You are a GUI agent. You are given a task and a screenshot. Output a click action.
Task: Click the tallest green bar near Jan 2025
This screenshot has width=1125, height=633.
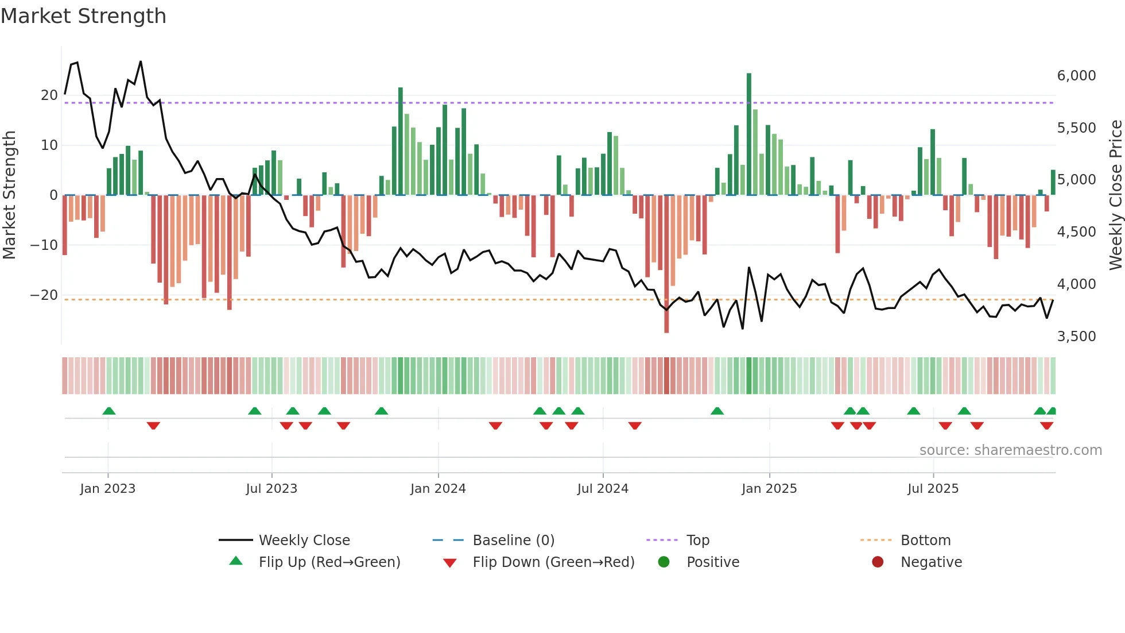749,133
